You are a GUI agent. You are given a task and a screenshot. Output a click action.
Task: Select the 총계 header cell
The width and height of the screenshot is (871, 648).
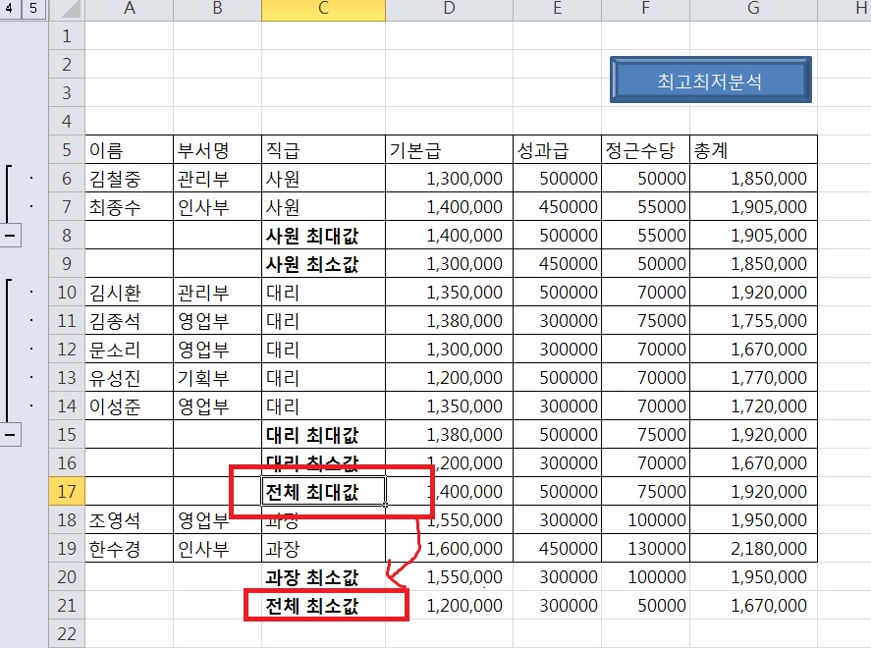click(x=753, y=150)
